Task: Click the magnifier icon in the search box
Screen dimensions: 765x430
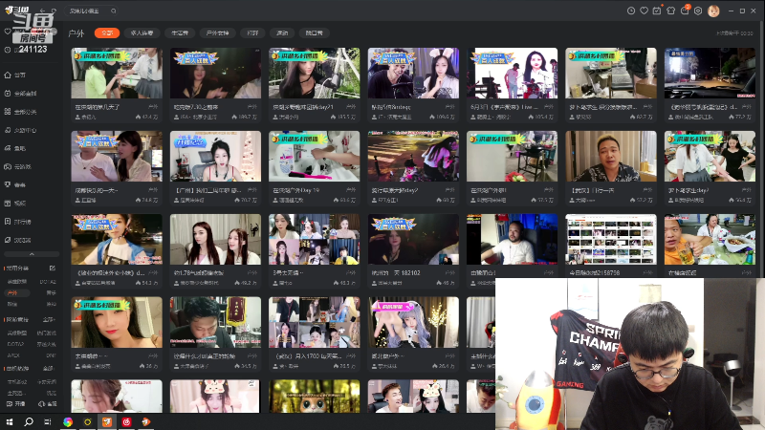Action: (113, 11)
